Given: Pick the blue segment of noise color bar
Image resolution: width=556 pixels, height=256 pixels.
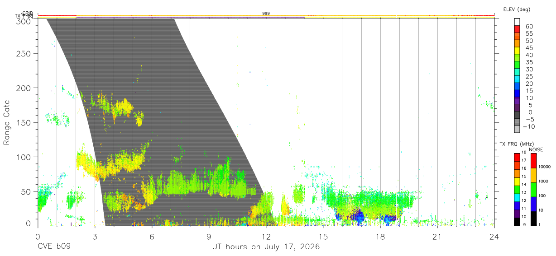Looking at the screenshot, I should tap(533, 204).
